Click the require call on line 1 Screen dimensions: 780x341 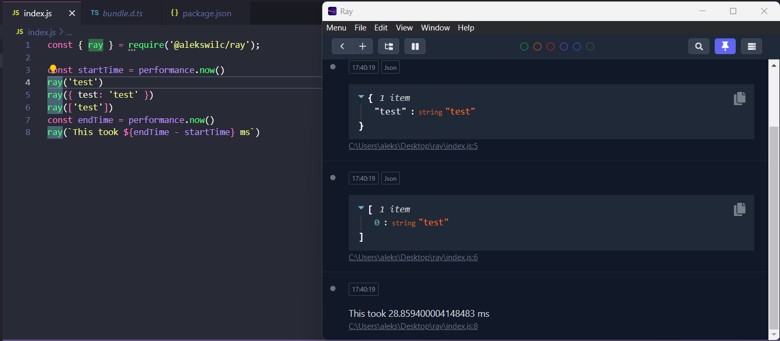point(146,45)
